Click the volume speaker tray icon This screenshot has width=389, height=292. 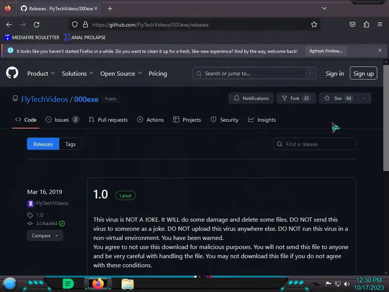click(347, 284)
